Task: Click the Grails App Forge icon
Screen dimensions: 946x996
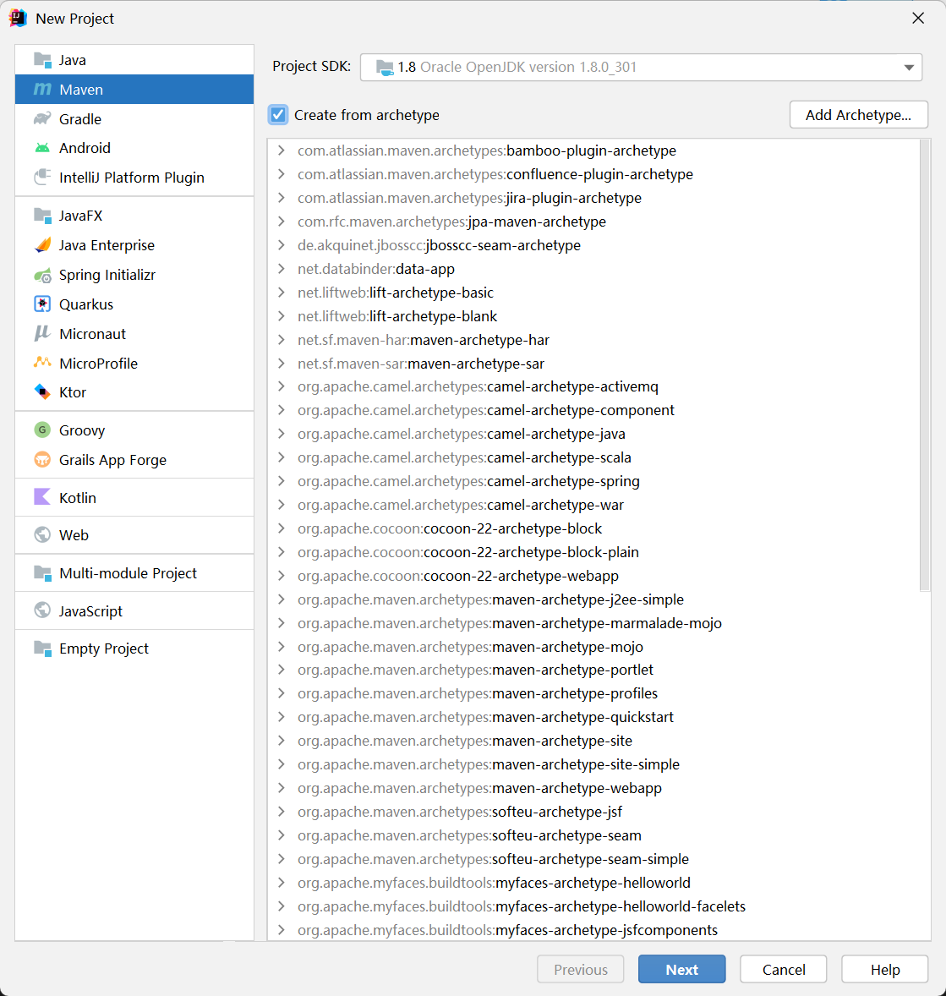Action: pos(42,460)
